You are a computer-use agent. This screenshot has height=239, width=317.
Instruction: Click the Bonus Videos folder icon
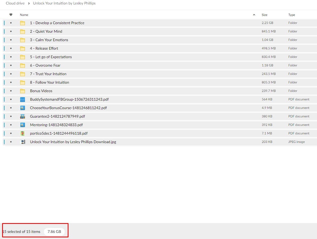coord(23,91)
